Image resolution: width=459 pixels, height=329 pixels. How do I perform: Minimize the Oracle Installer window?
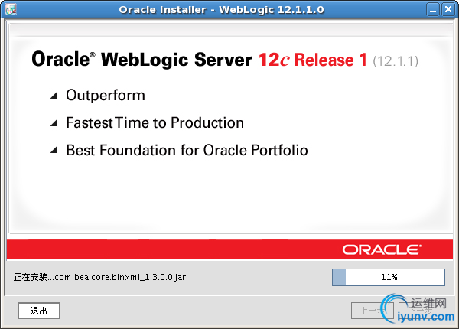point(433,10)
